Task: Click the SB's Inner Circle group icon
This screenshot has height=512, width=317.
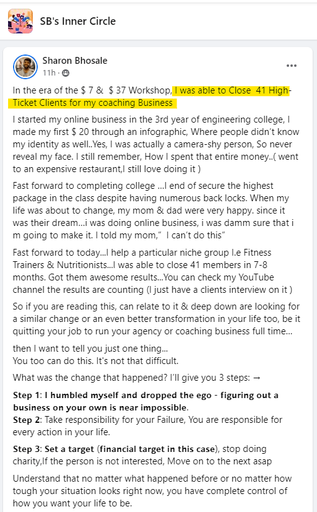Action: tap(20, 21)
